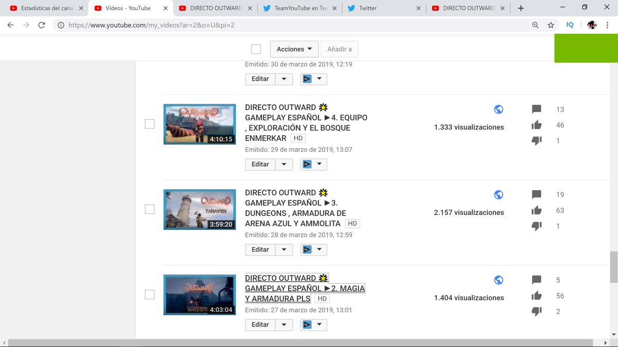
Task: Click the Añadir a button
Action: [339, 49]
